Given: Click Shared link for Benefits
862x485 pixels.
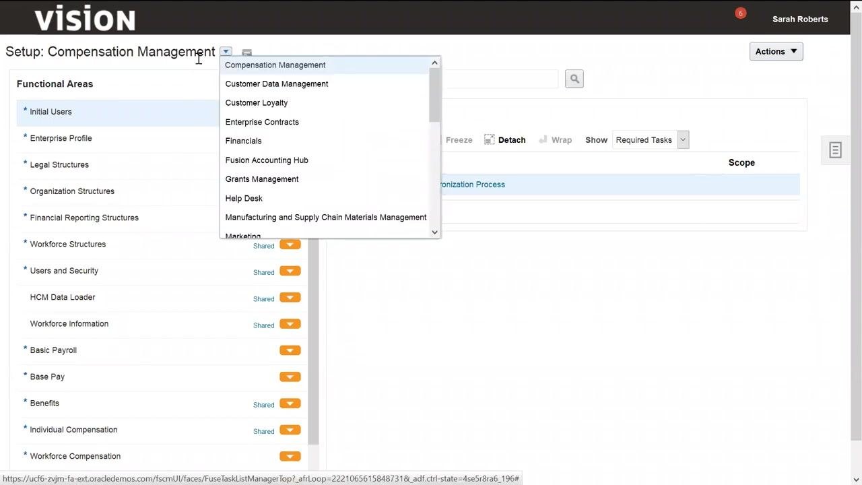Looking at the screenshot, I should tap(263, 405).
